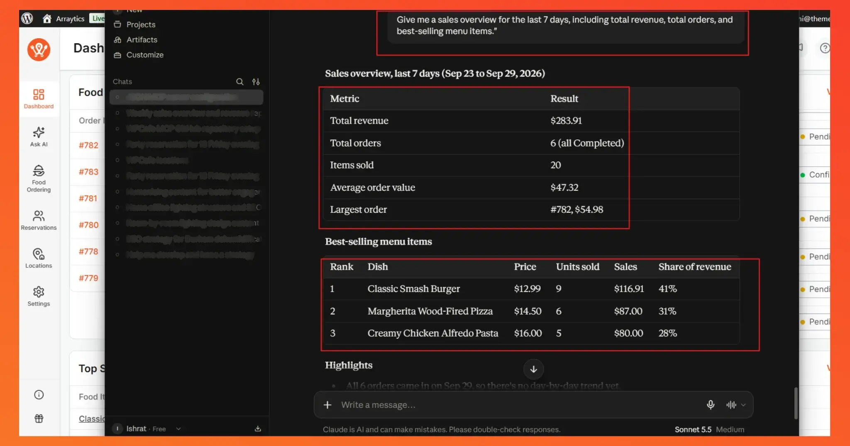The height and width of the screenshot is (446, 850).
Task: Open the Dashboard sidebar item
Action: pos(39,99)
